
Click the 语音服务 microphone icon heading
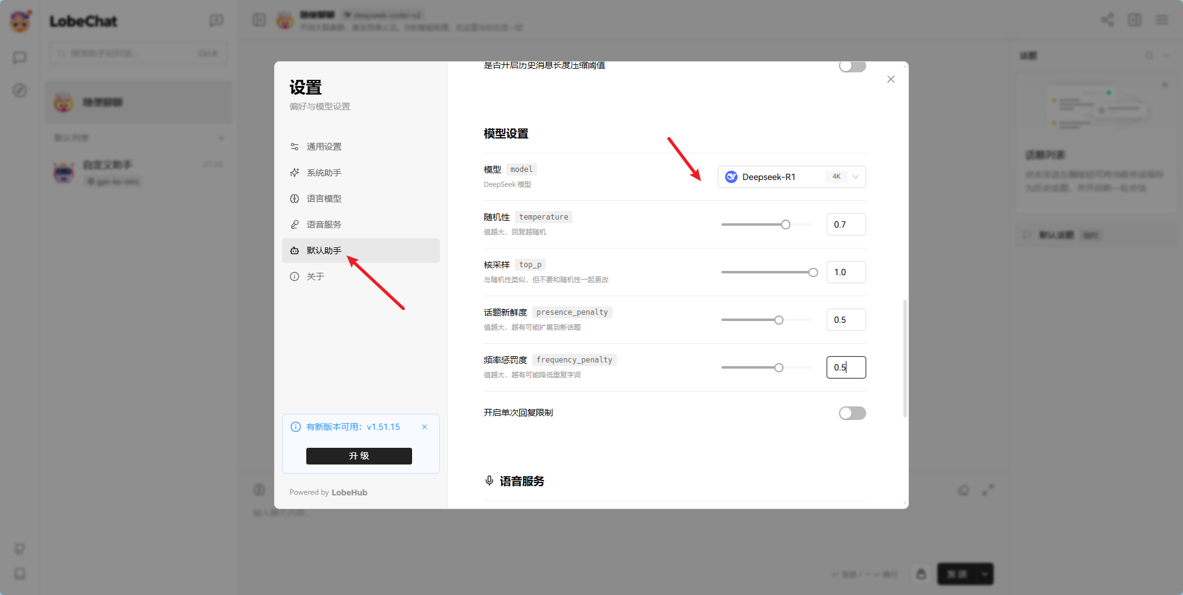pos(489,481)
